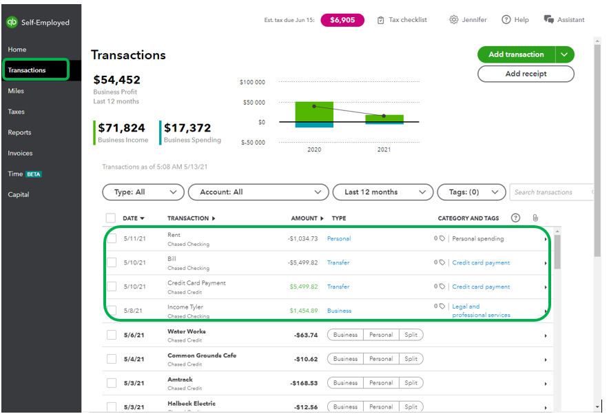609x414 pixels.
Task: Click the tag icon in the Rent row
Action: pos(442,238)
